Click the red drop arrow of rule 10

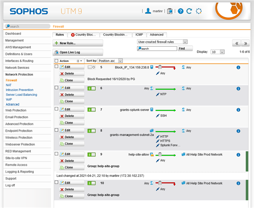(165, 183)
